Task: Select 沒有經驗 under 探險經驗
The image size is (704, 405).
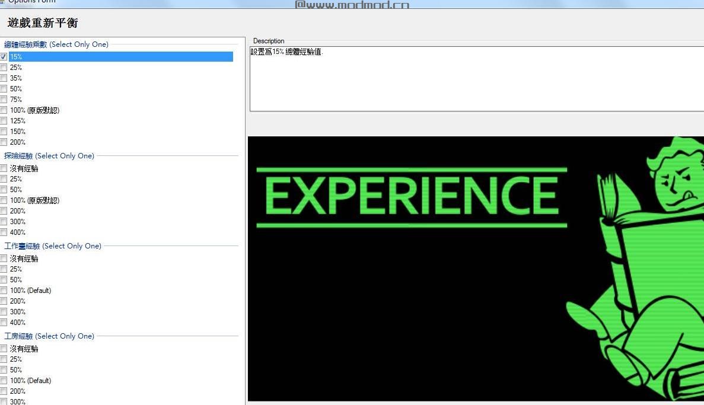Action: pos(4,168)
